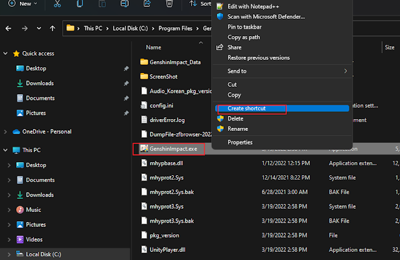Expand Desktop under This PC

tap(9, 165)
